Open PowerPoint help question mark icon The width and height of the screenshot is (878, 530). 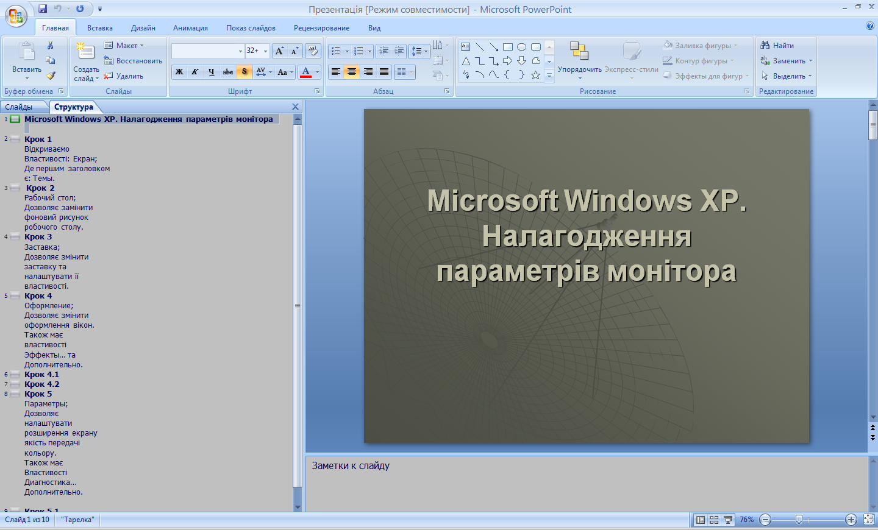(870, 26)
